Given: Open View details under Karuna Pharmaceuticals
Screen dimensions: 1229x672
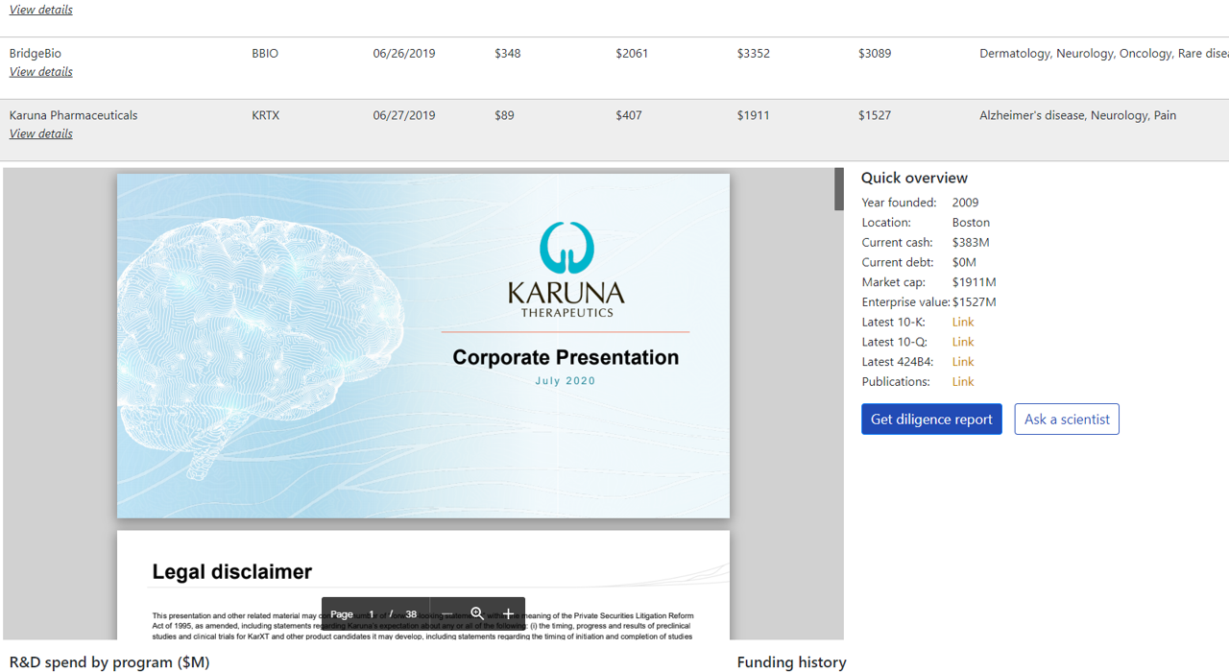Looking at the screenshot, I should [40, 133].
